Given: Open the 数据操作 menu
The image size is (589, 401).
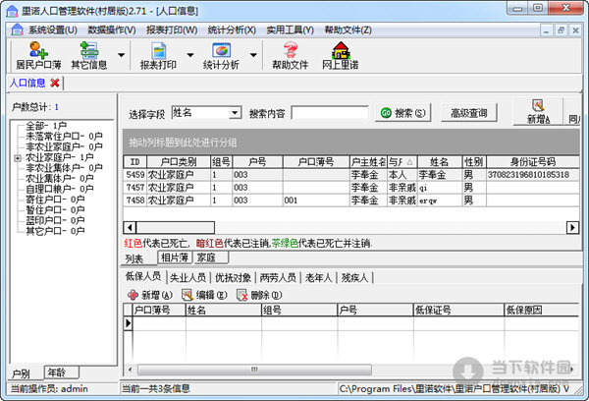Looking at the screenshot, I should coord(111,29).
